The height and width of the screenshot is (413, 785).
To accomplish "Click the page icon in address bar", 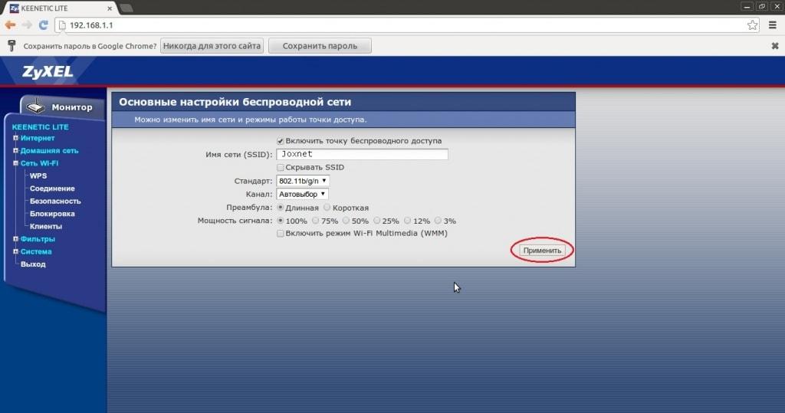I will 63,25.
